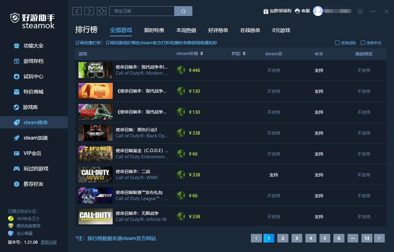
Task: Open the hamburger menu icon
Action: click(x=360, y=11)
